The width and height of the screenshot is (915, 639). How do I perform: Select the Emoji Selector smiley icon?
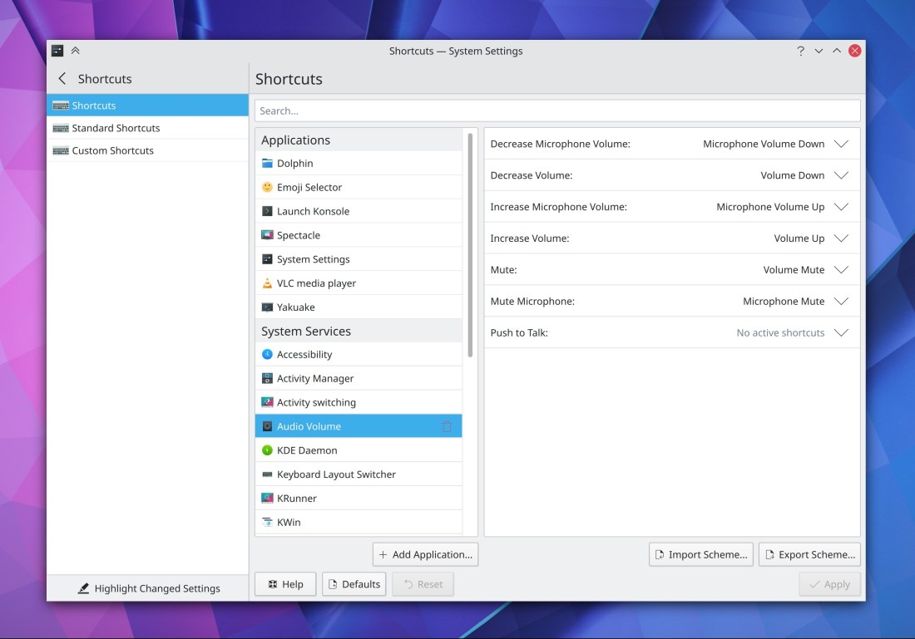(x=267, y=188)
